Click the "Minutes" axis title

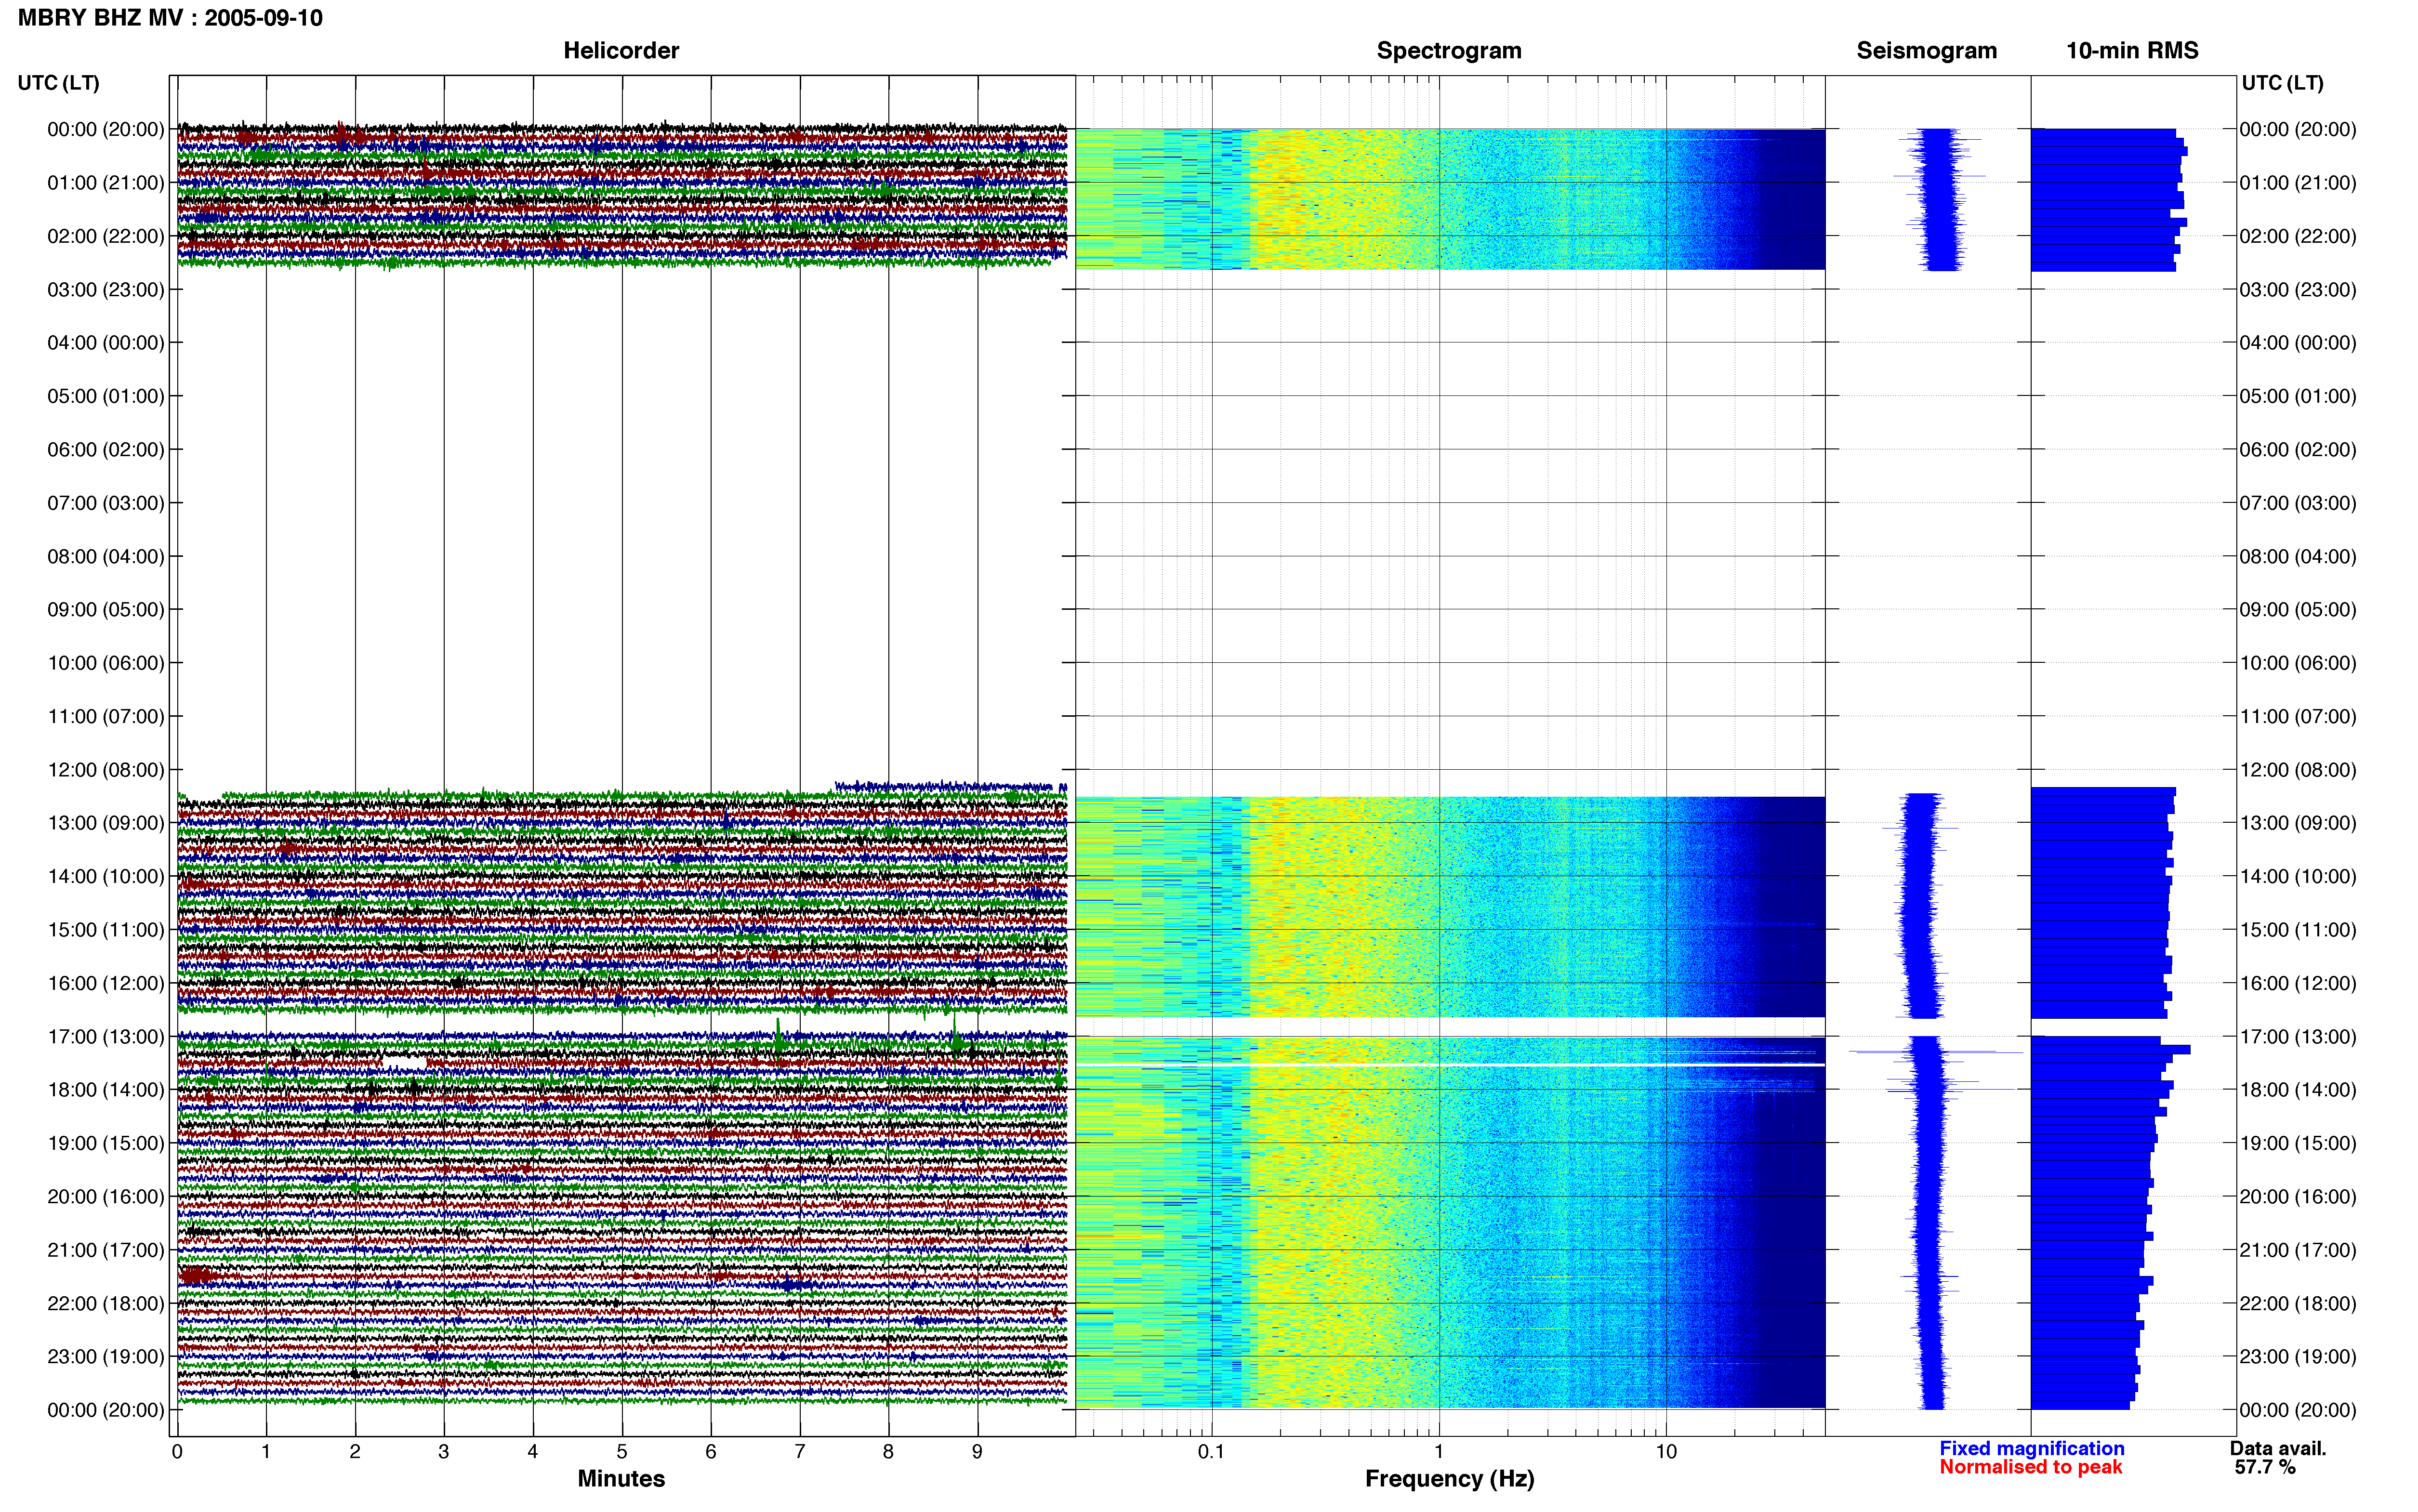point(621,1479)
